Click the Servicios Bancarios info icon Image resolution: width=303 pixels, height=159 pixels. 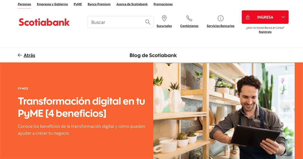coord(220,18)
